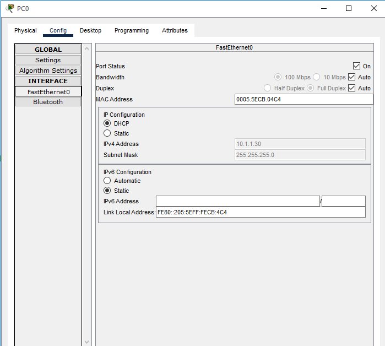
Task: Open Algorithm Settings in the sidebar
Action: tap(48, 71)
